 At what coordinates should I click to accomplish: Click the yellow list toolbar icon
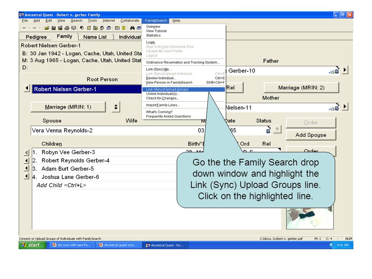(x=124, y=28)
